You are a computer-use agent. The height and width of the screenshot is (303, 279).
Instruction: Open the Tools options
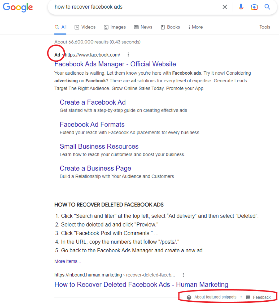264,27
